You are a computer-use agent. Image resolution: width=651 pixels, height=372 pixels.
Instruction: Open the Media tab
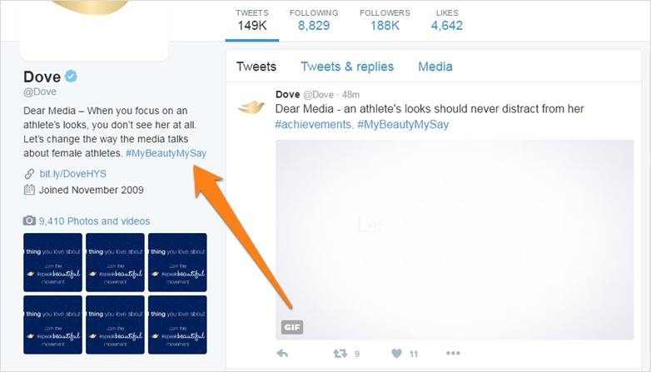(435, 67)
